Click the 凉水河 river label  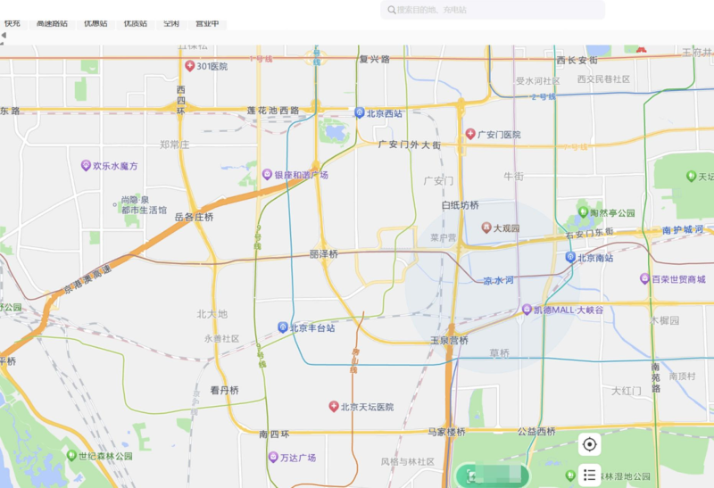498,280
